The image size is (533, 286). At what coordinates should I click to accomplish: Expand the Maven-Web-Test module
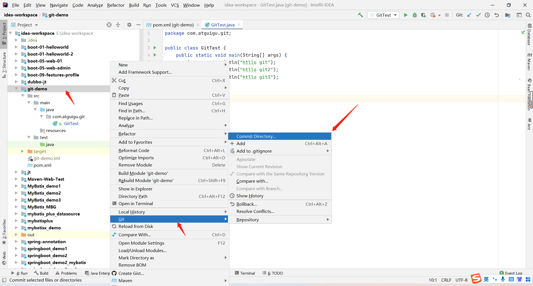click(16, 179)
